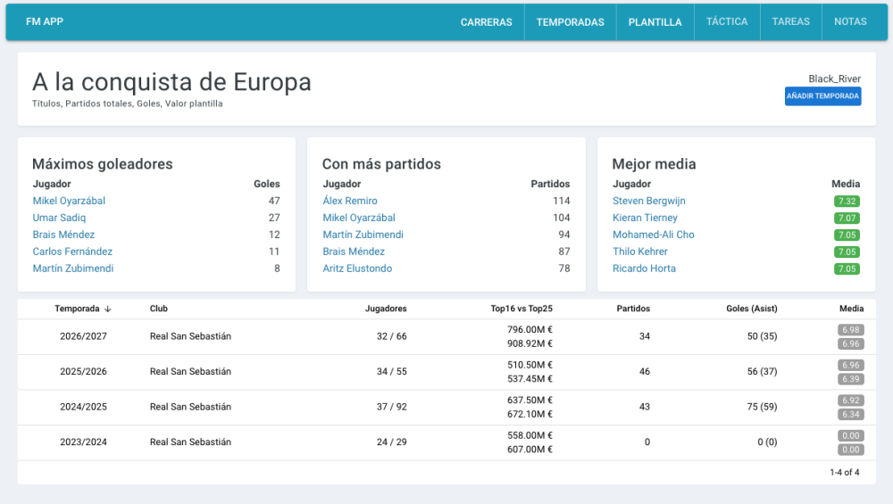Image resolution: width=893 pixels, height=504 pixels.
Task: Open Umar Sadiq player link
Action: pos(59,218)
